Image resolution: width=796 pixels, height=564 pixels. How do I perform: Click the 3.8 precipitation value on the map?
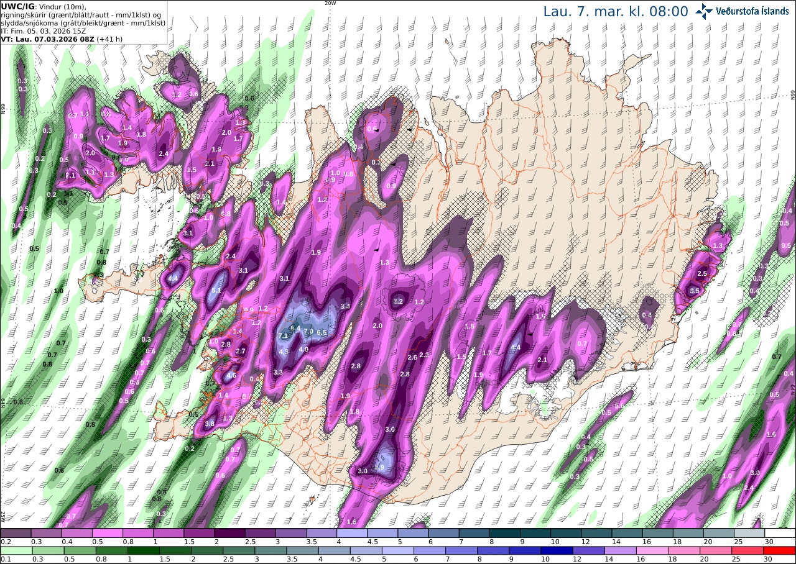point(210,424)
